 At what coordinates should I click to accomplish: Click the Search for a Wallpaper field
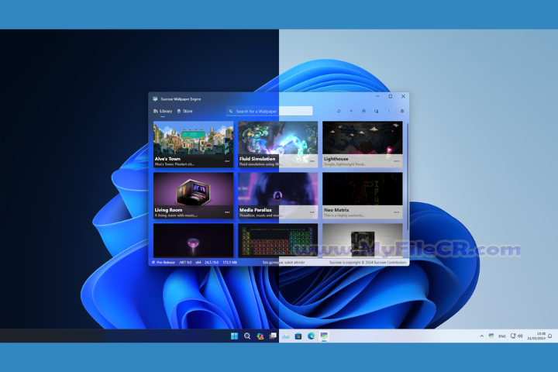pos(270,111)
